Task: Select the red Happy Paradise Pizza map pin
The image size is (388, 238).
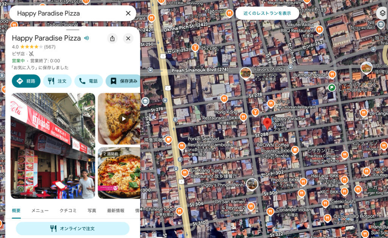Action: coord(267,123)
